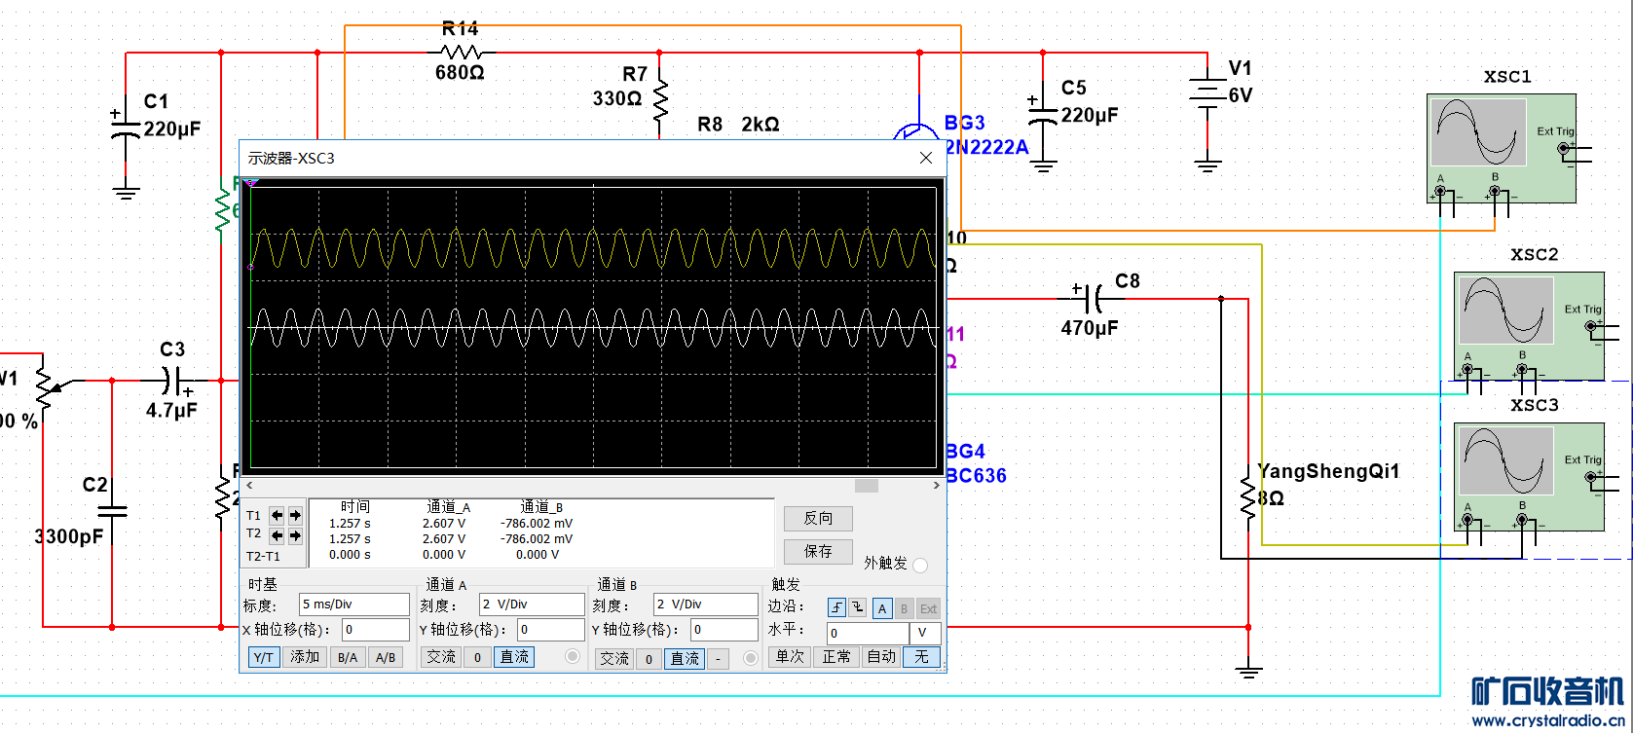Click the oscilloscope scrollbar right arrow
This screenshot has height=733, width=1633.
point(938,486)
